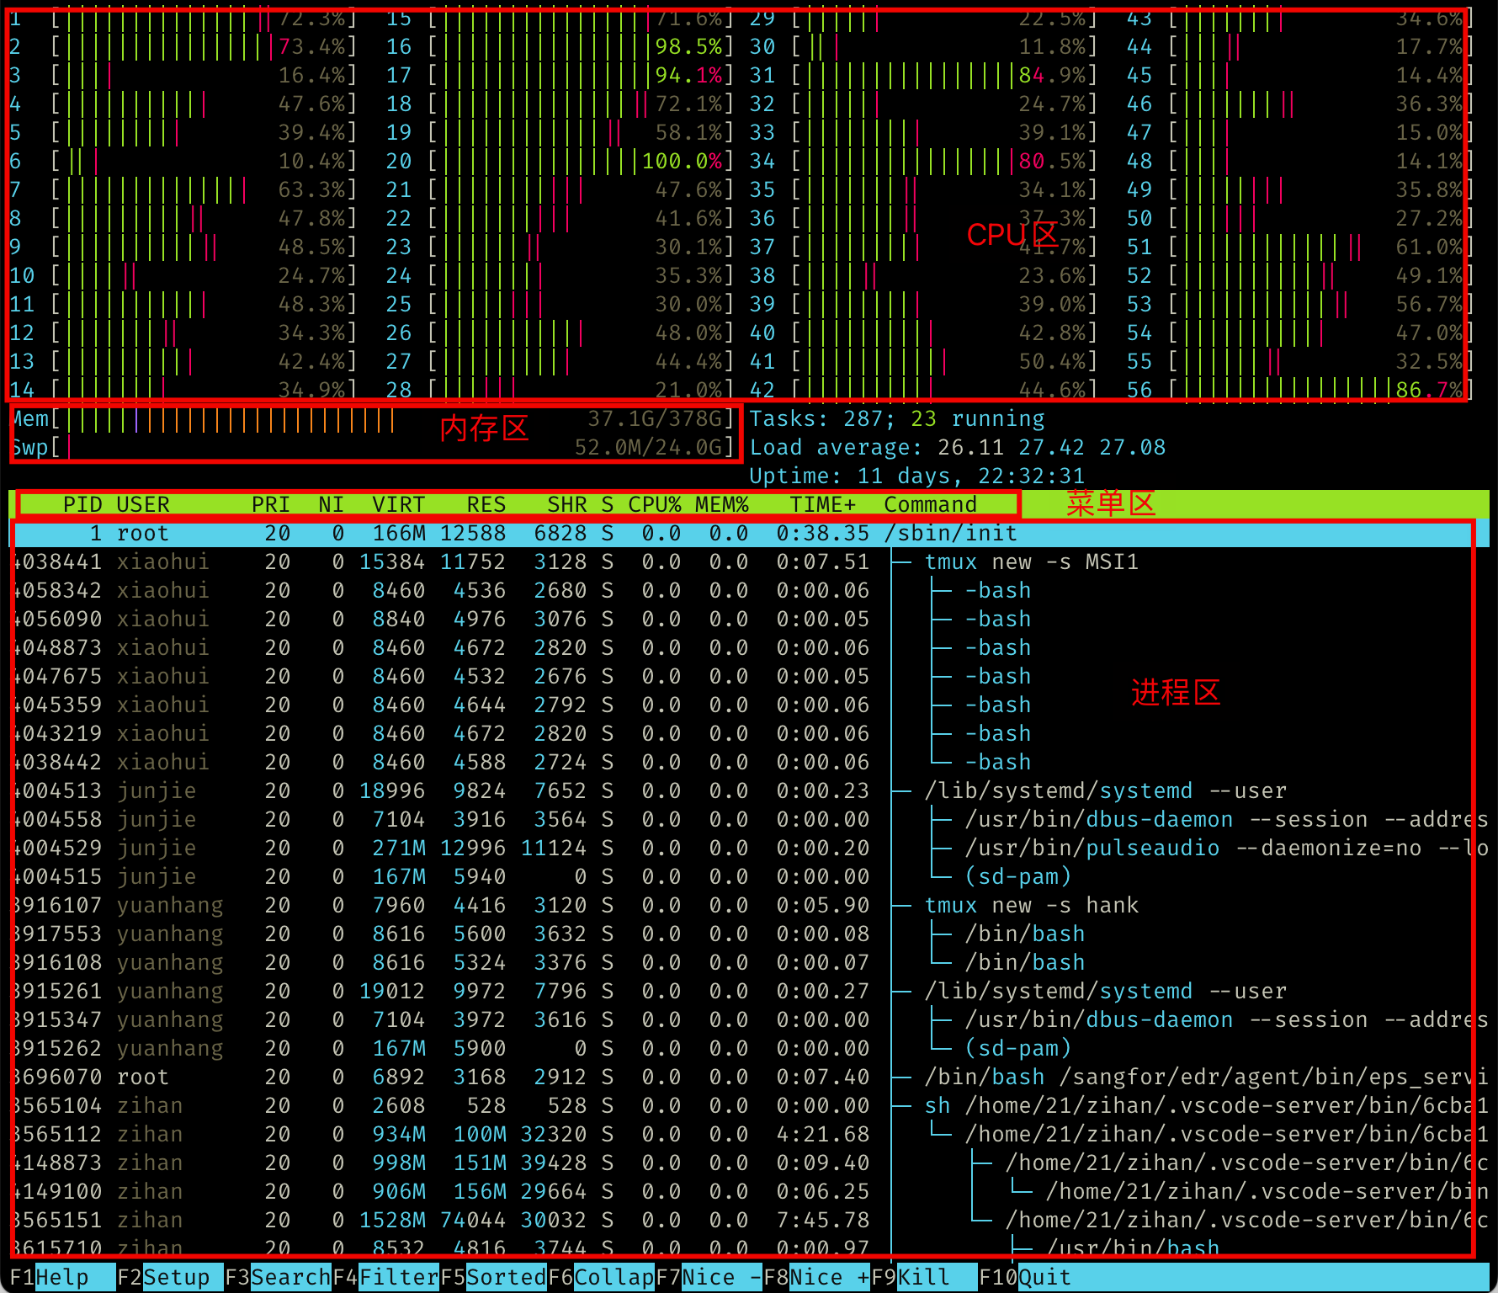Click CPU 56 meter showing 86.7%
This screenshot has height=1293, width=1498.
1300,390
